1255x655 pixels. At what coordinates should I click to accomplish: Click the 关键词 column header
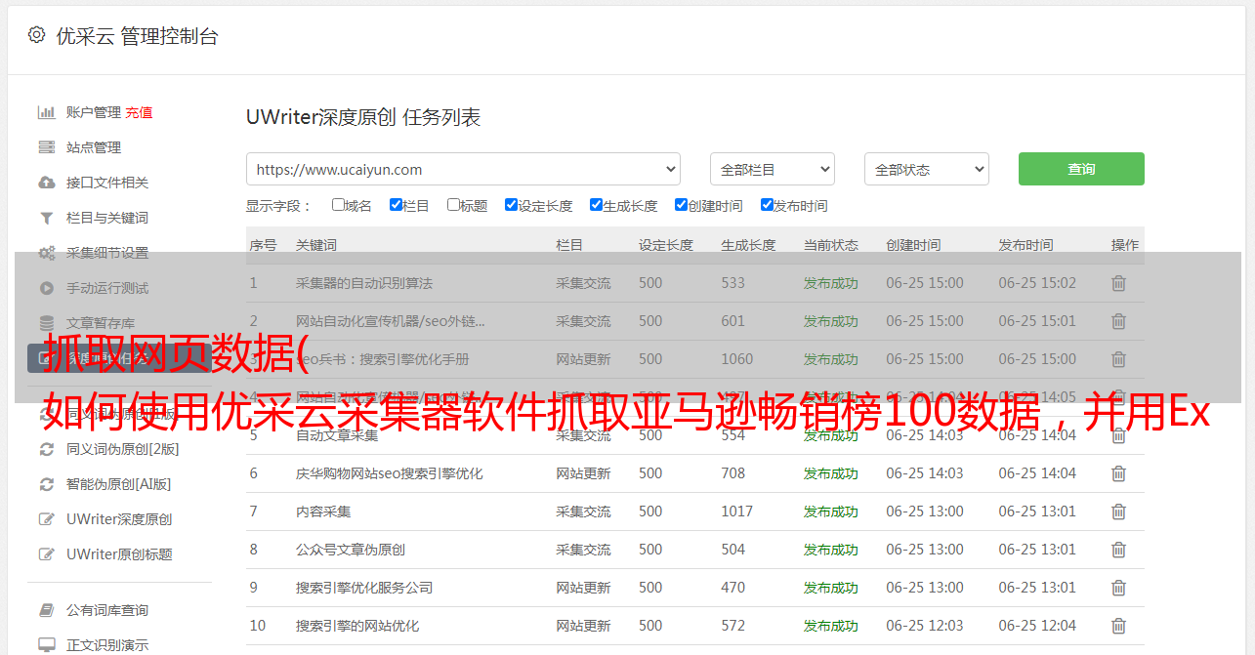(x=316, y=245)
